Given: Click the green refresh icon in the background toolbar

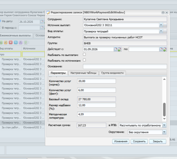Looking at the screenshot, I should (26, 42).
